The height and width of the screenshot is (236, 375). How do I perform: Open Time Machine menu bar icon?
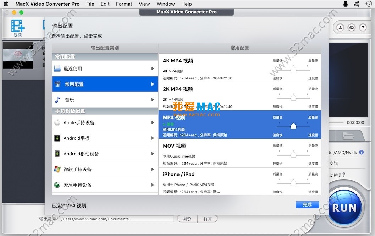tap(369, 4)
